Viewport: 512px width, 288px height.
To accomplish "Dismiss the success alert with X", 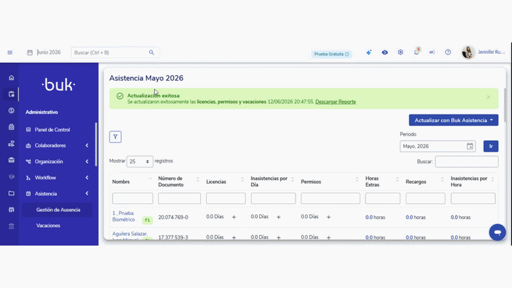I will click(x=488, y=97).
